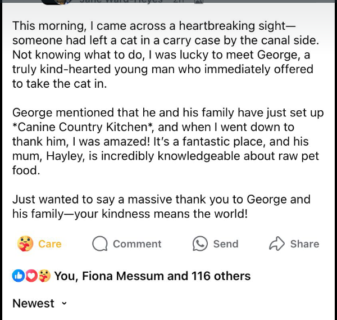Viewport: 337px width, 320px height.
Task: Click the Canine Country Kitchen paragraph
Action: (x=168, y=141)
